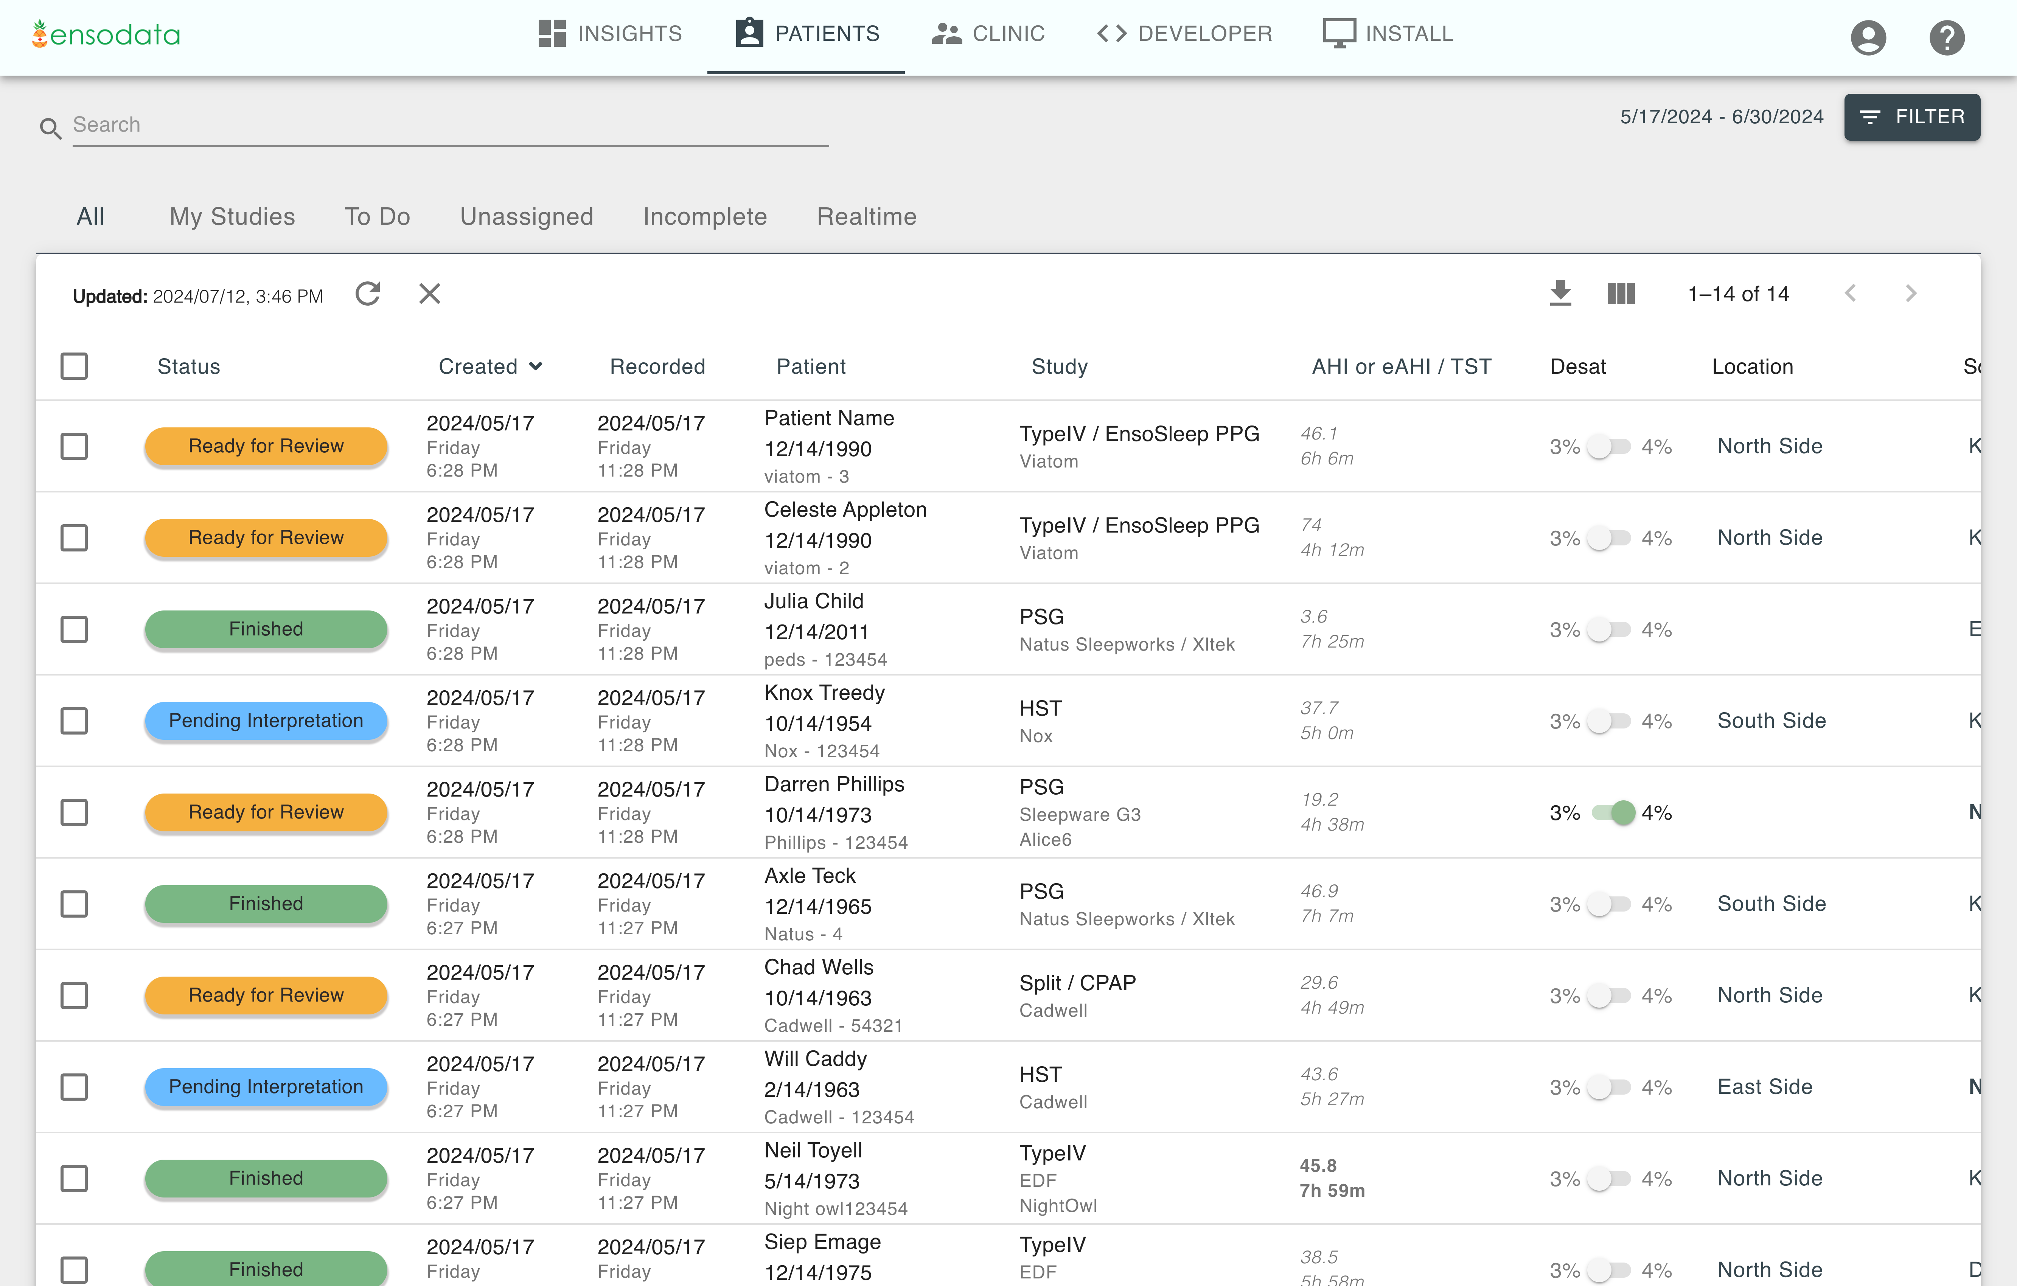Open the help question mark icon

click(x=1947, y=38)
